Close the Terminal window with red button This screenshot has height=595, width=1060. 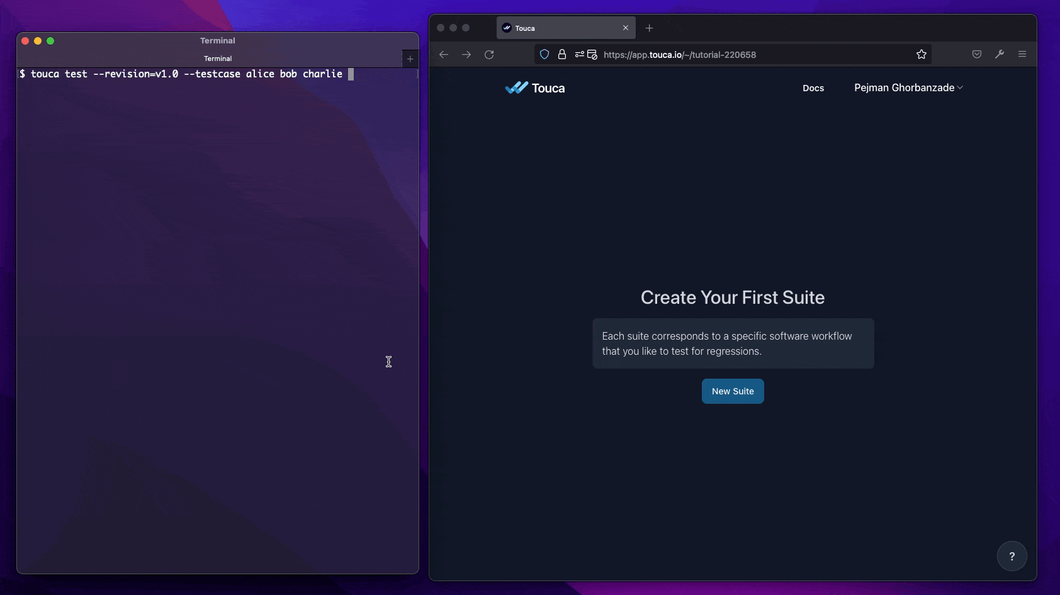(25, 41)
